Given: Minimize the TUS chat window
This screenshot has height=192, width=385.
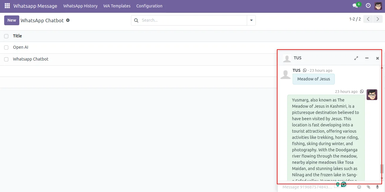Looking at the screenshot, I should click(367, 58).
